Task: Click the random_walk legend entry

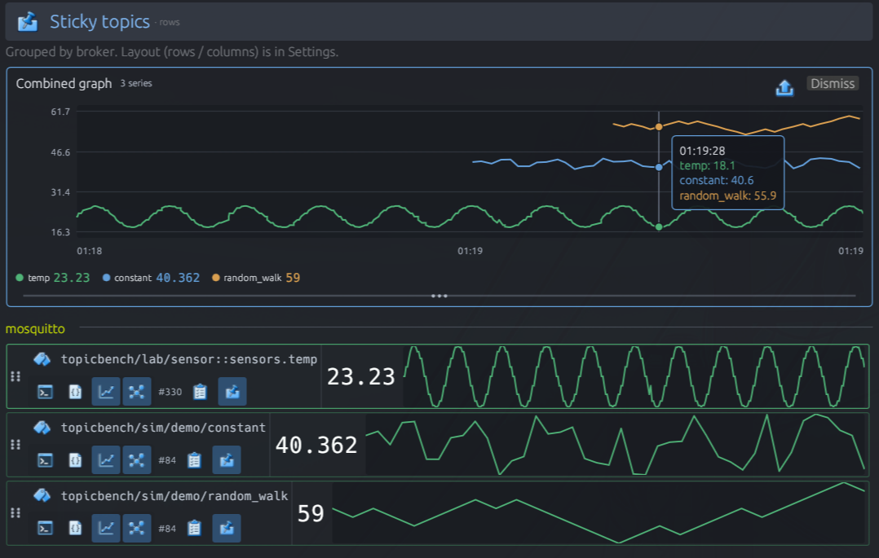Action: click(256, 278)
